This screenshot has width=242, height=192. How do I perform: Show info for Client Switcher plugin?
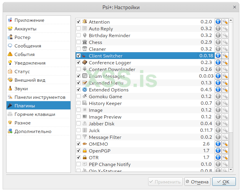[218, 56]
